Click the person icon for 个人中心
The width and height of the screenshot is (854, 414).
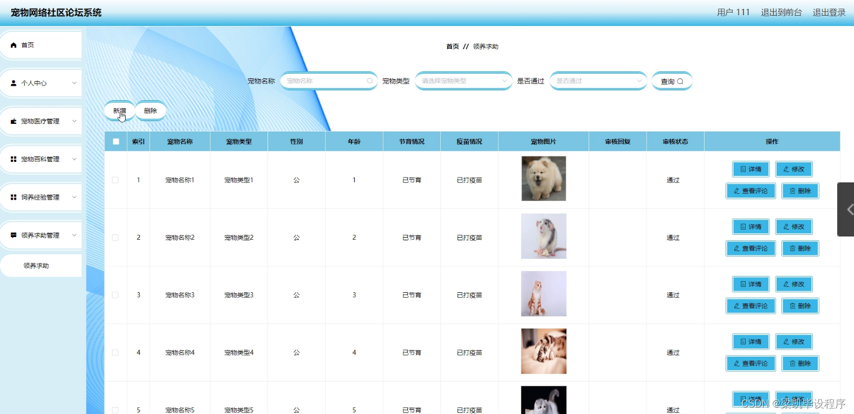coord(14,83)
